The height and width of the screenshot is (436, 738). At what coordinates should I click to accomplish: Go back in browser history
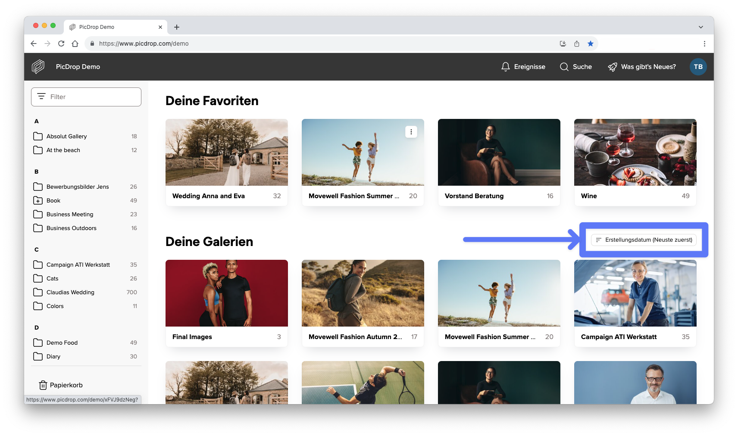(x=34, y=44)
